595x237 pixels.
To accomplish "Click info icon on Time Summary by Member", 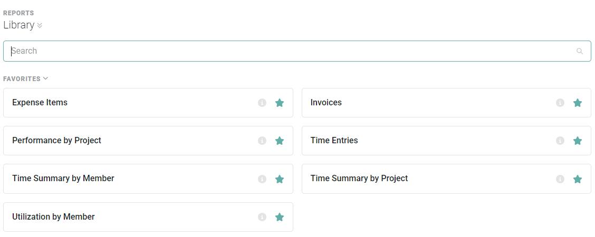I will [262, 179].
